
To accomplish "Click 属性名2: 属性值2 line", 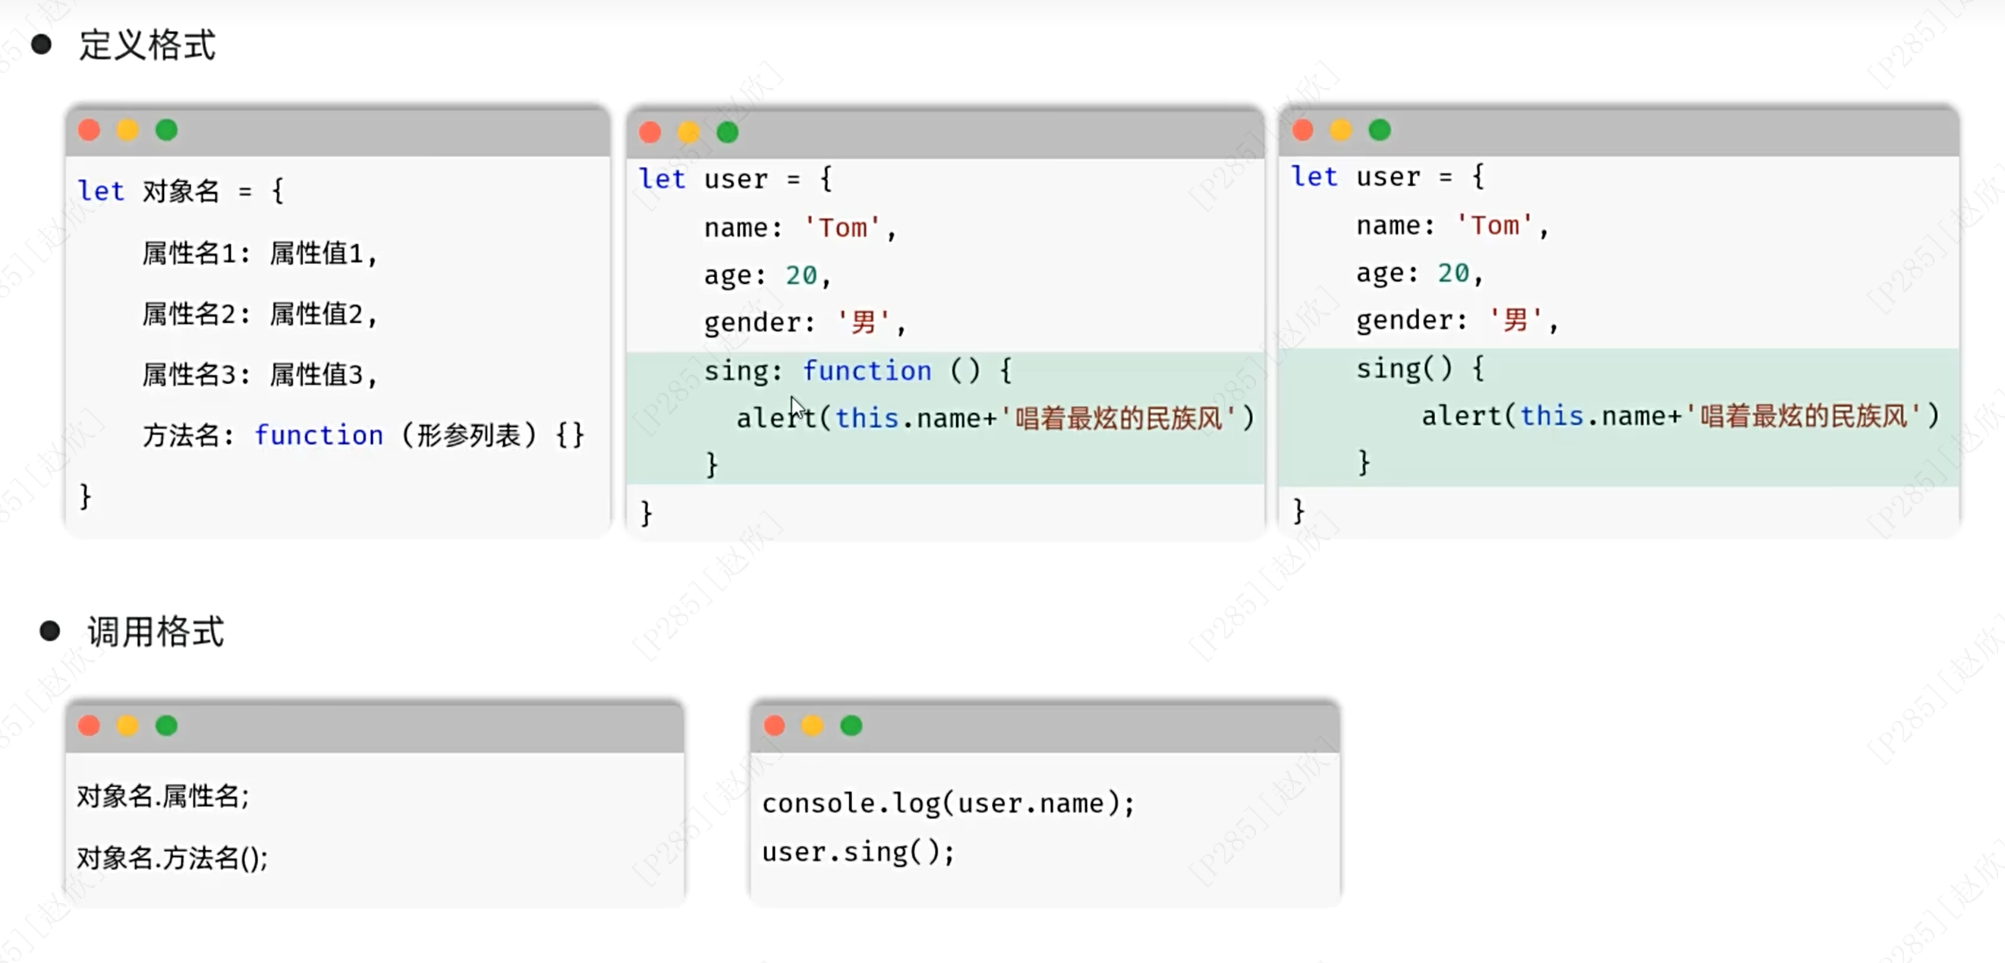I will pos(260,313).
